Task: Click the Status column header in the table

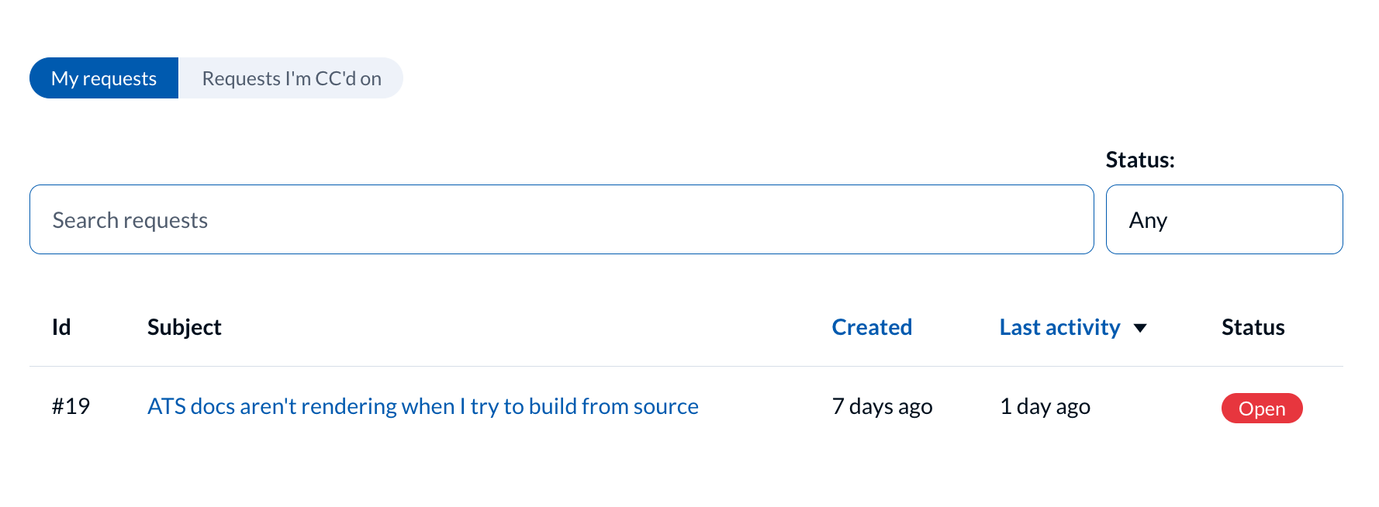Action: (1253, 327)
